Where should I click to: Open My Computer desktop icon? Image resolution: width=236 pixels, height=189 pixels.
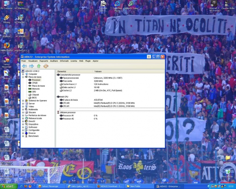pyautogui.click(x=6, y=5)
